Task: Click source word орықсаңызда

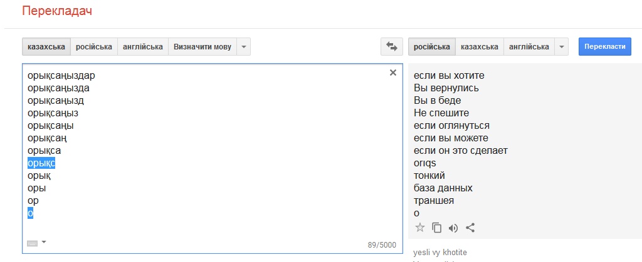Action: click(x=58, y=88)
